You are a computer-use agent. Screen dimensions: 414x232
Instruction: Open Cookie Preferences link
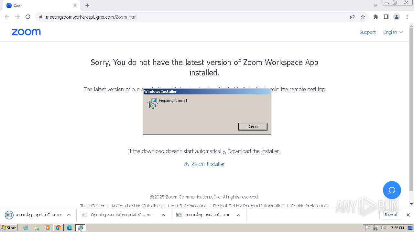(310, 206)
